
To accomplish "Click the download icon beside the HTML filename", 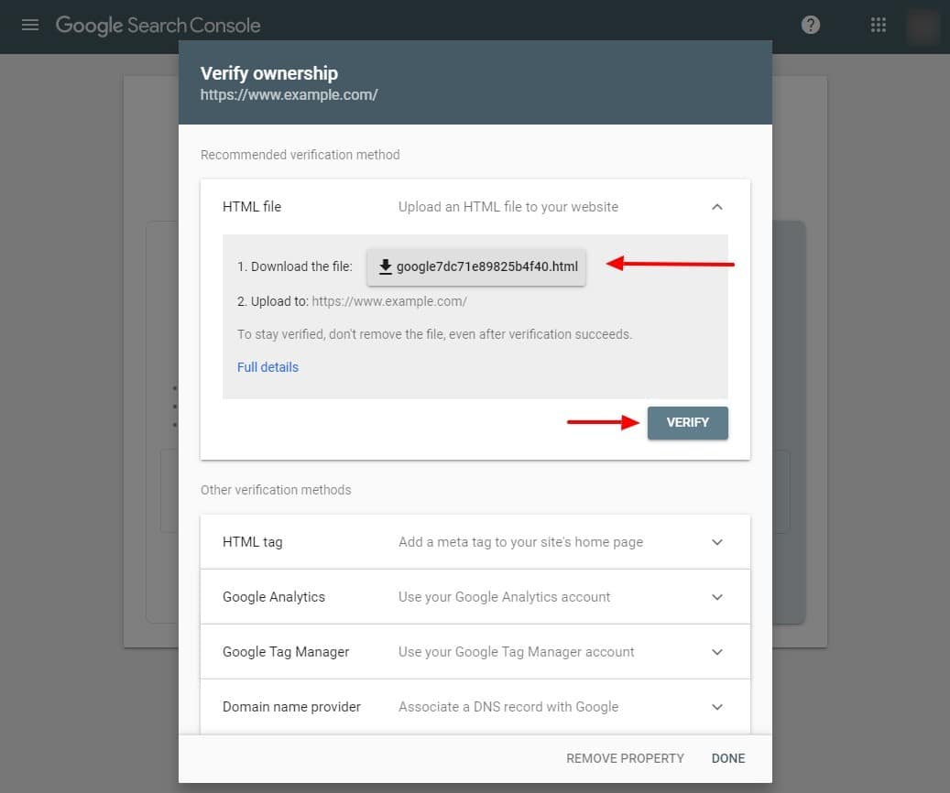I will (385, 266).
